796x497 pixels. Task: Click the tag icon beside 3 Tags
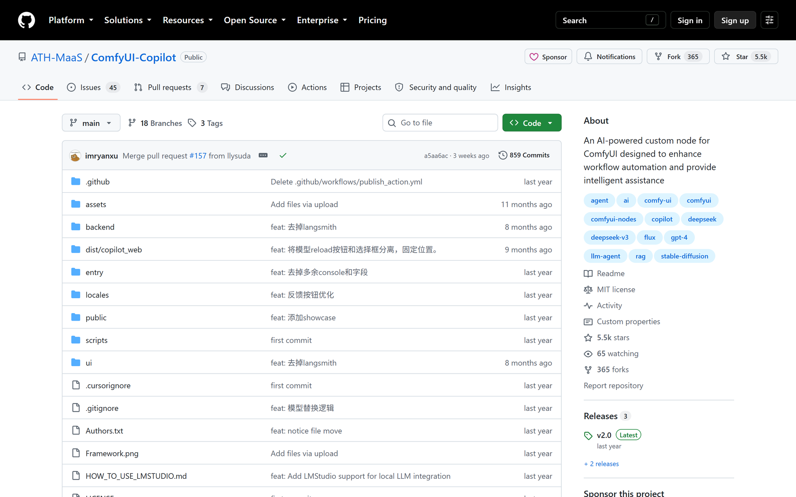pos(192,123)
